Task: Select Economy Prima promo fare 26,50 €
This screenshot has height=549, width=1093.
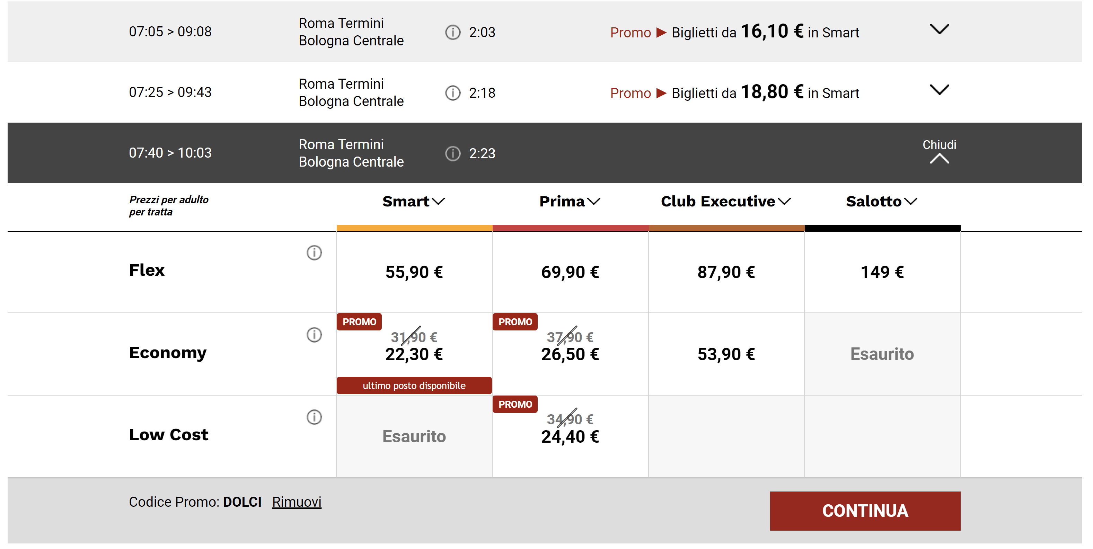Action: tap(570, 354)
